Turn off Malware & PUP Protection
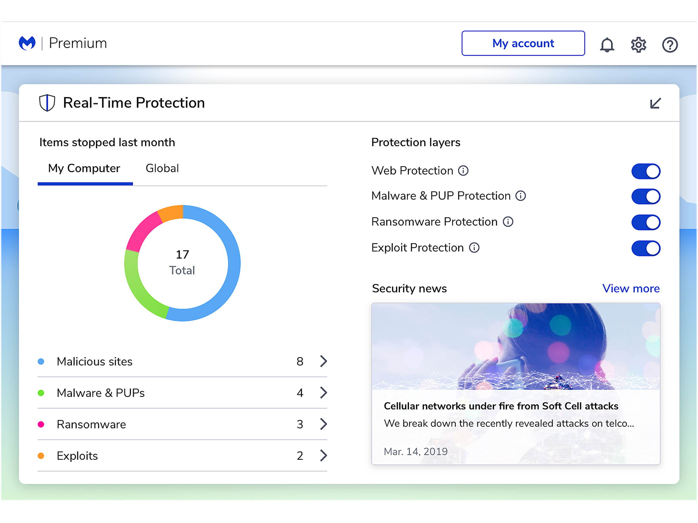The width and height of the screenshot is (698, 523). pos(646,196)
